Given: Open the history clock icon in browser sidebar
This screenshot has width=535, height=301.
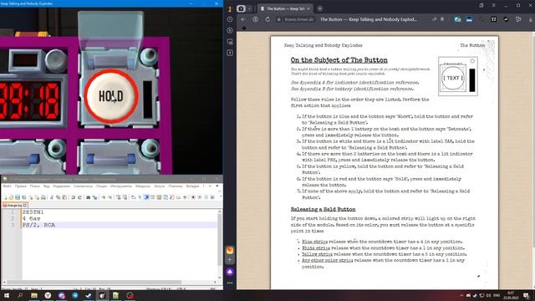Looking at the screenshot, I should pos(230,19).
